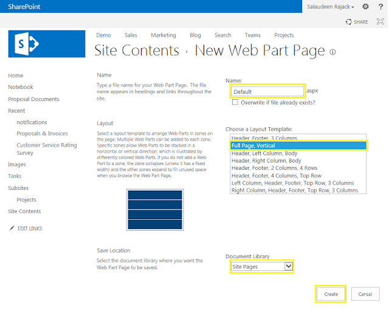The height and width of the screenshot is (310, 389).
Task: Open the Search navigation tab
Action: click(x=223, y=35)
